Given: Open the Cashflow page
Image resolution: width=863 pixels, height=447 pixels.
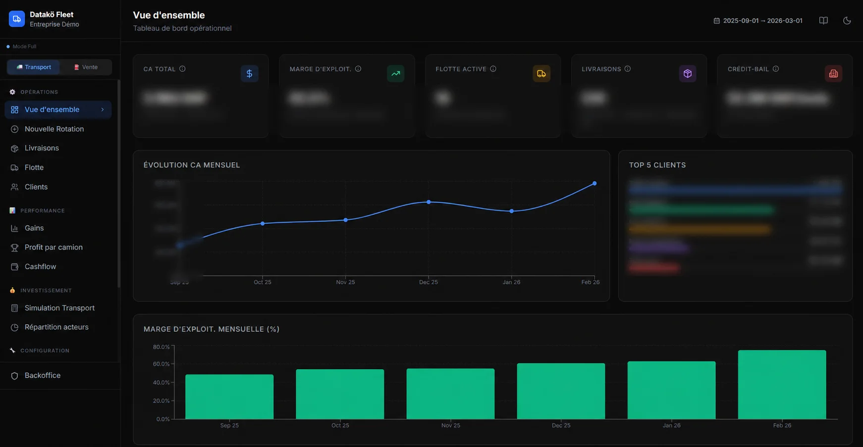Looking at the screenshot, I should (x=58, y=266).
